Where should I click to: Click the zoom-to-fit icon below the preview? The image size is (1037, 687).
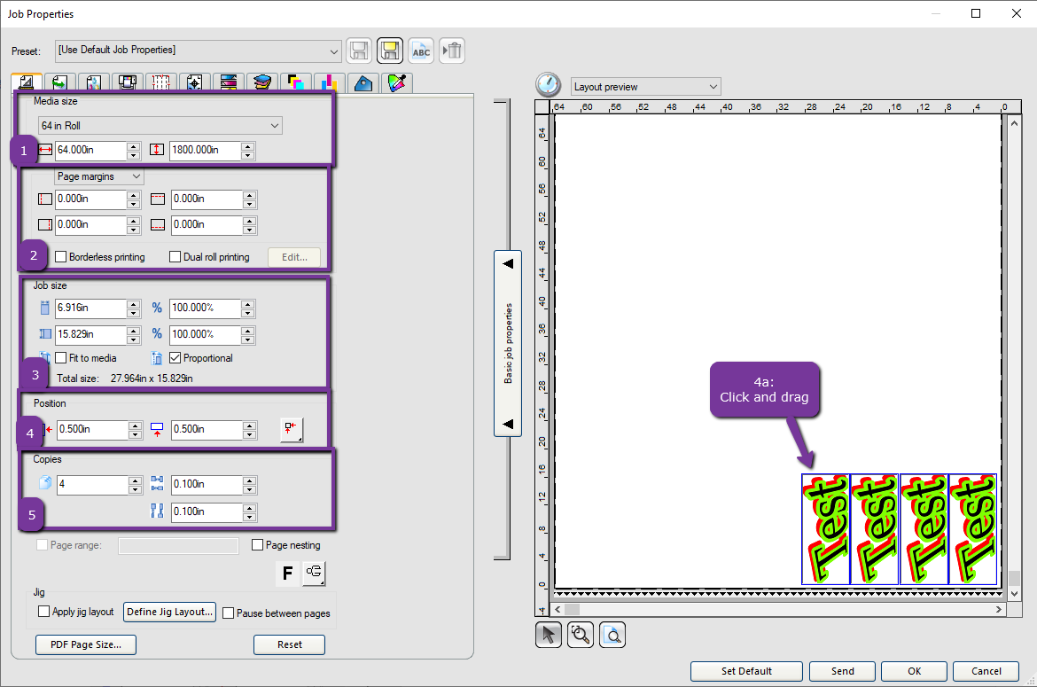tap(612, 634)
